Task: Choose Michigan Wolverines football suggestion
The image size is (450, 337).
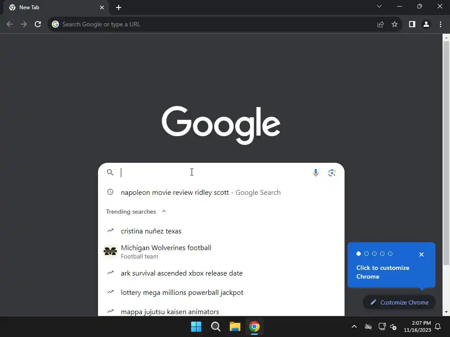Action: coord(221,251)
